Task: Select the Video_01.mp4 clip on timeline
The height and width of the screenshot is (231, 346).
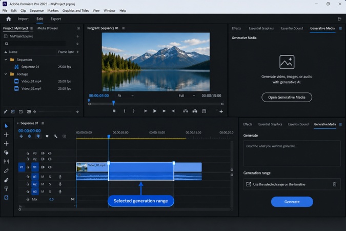Action: pyautogui.click(x=138, y=167)
